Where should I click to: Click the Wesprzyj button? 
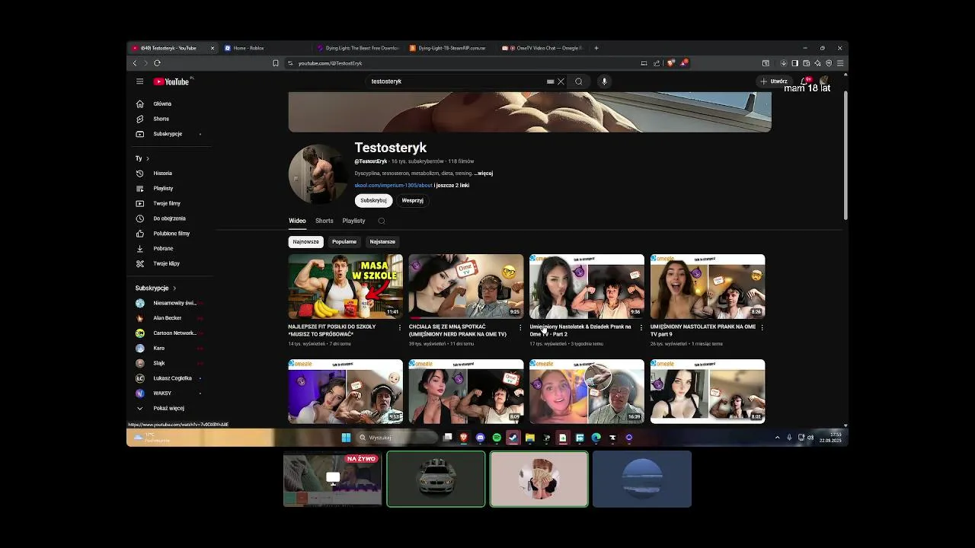coord(412,200)
